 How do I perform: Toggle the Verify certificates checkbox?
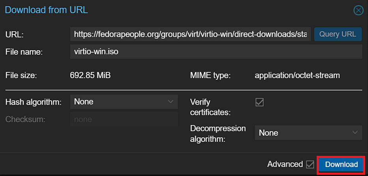(x=260, y=102)
